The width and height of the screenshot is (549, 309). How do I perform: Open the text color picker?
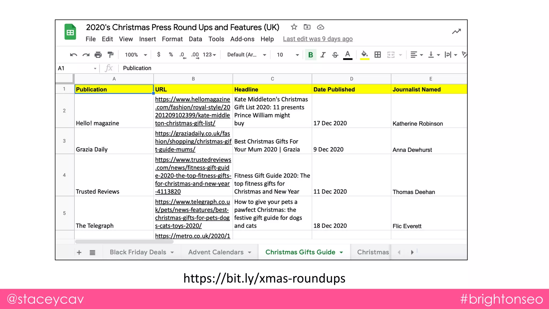point(348,55)
